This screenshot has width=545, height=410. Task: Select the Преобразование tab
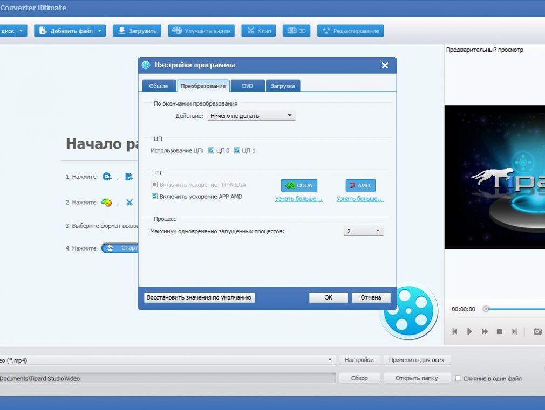click(x=203, y=86)
